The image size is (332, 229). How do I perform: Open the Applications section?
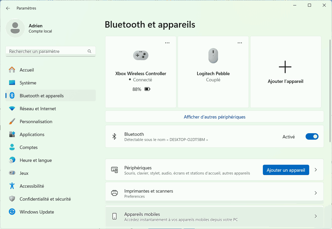pyautogui.click(x=50, y=135)
